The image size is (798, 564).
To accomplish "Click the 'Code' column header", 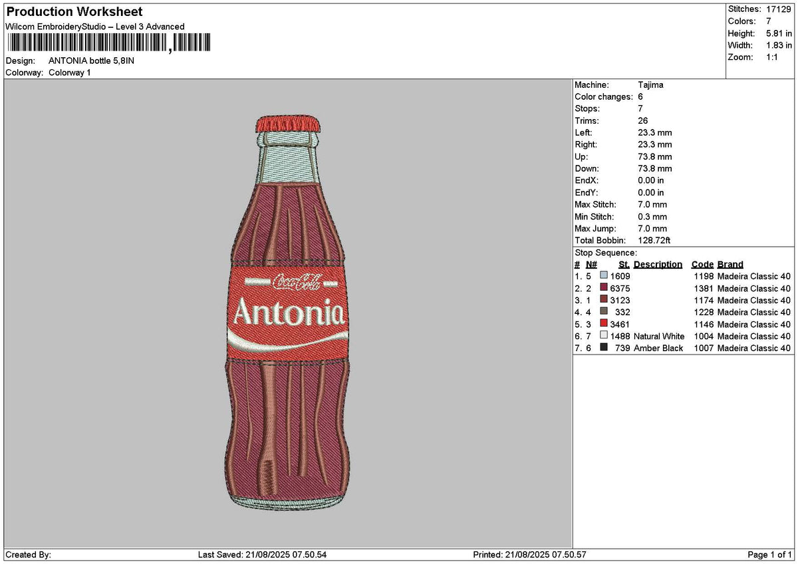I will [x=702, y=264].
